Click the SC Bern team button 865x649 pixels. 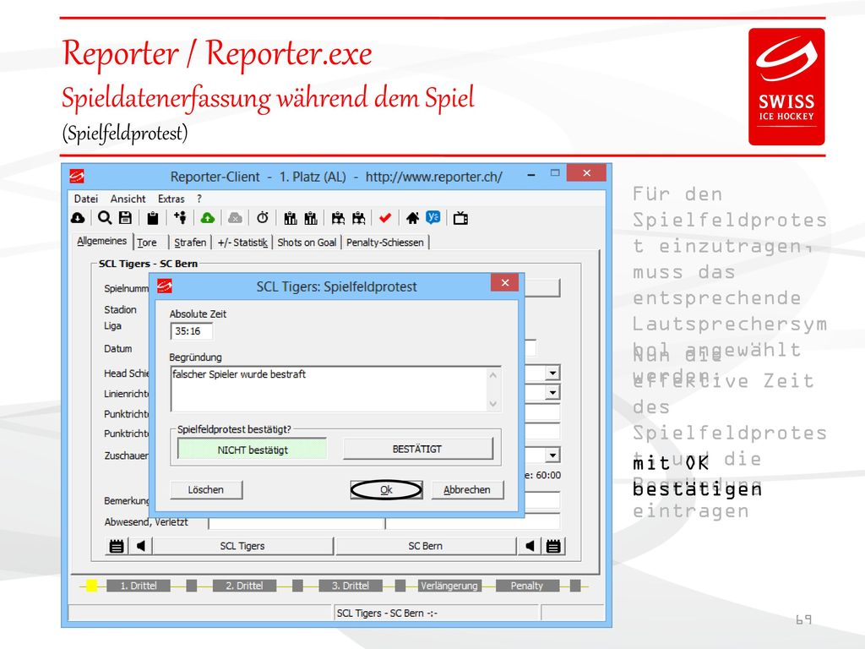pyautogui.click(x=426, y=546)
